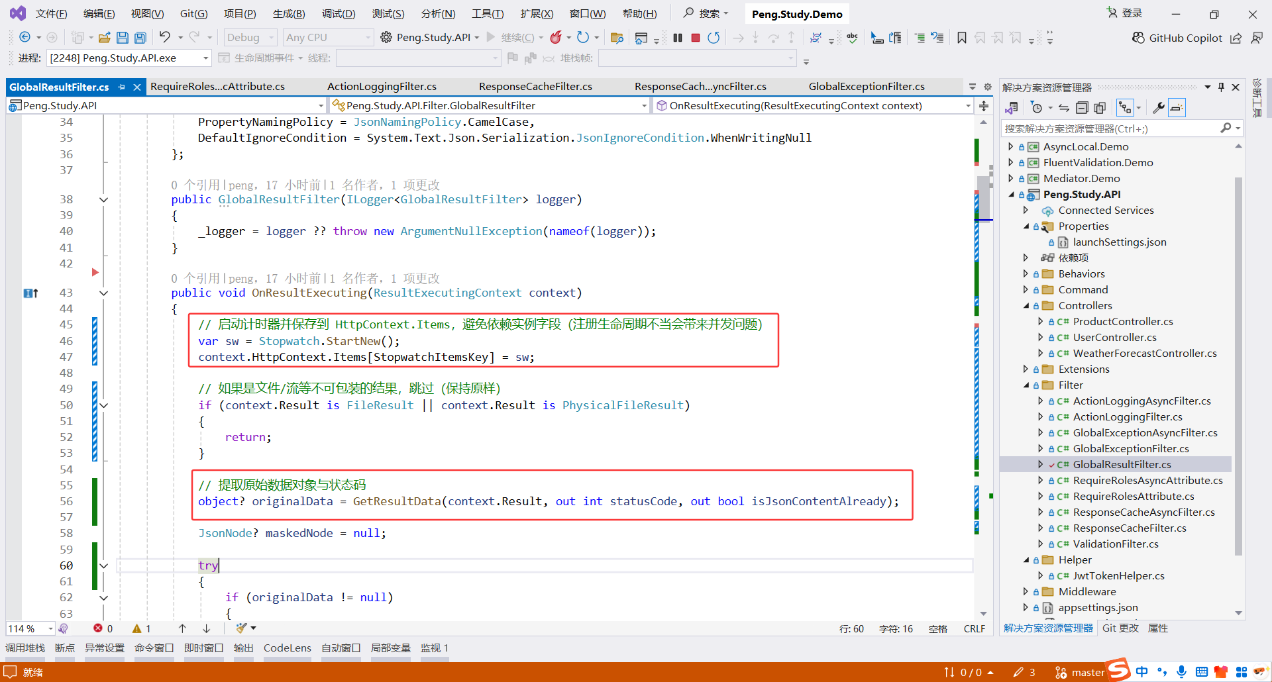Image resolution: width=1272 pixels, height=682 pixels.
Task: Switch to the Git 更改 panel tab
Action: coord(1120,628)
